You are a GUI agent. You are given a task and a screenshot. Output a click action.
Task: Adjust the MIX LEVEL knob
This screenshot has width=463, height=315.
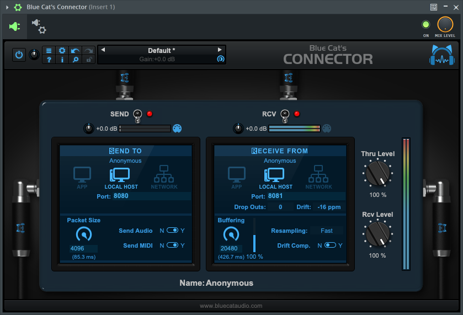tap(445, 24)
